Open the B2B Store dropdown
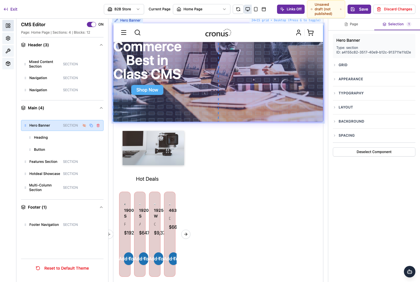Image resolution: width=420 pixels, height=282 pixels. coord(124,9)
